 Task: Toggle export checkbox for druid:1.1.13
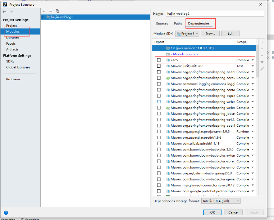tap(159, 143)
